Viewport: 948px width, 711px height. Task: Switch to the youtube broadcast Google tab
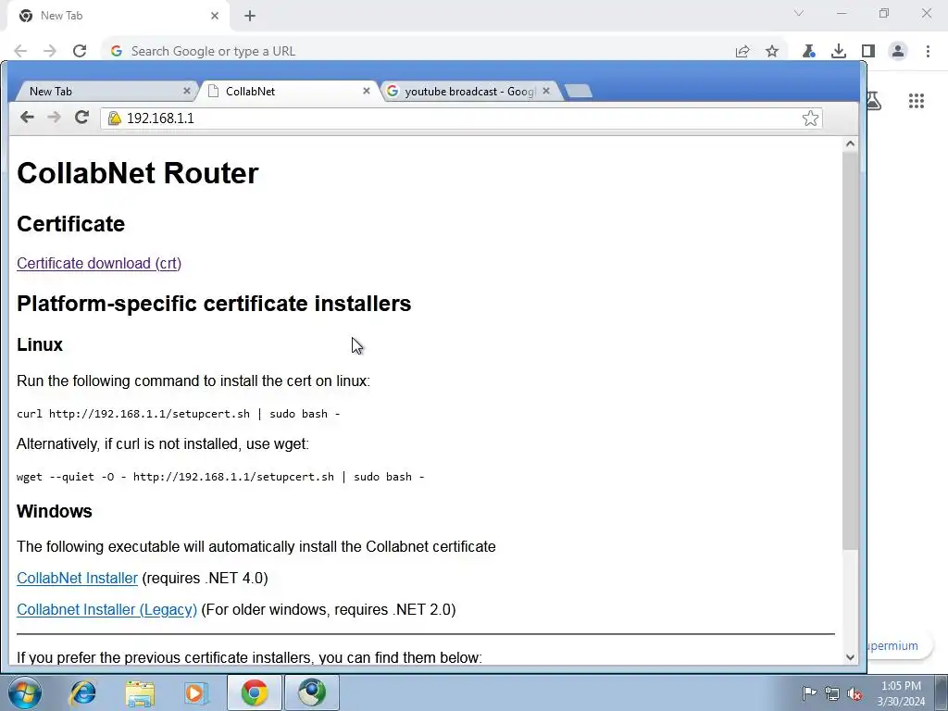click(468, 92)
